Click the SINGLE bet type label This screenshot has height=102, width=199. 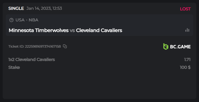click(16, 8)
